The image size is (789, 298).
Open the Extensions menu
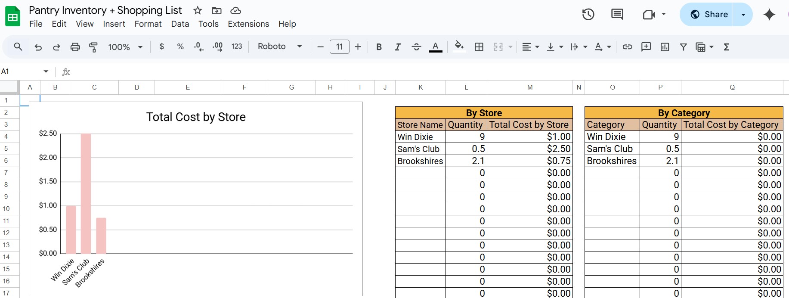click(x=248, y=24)
